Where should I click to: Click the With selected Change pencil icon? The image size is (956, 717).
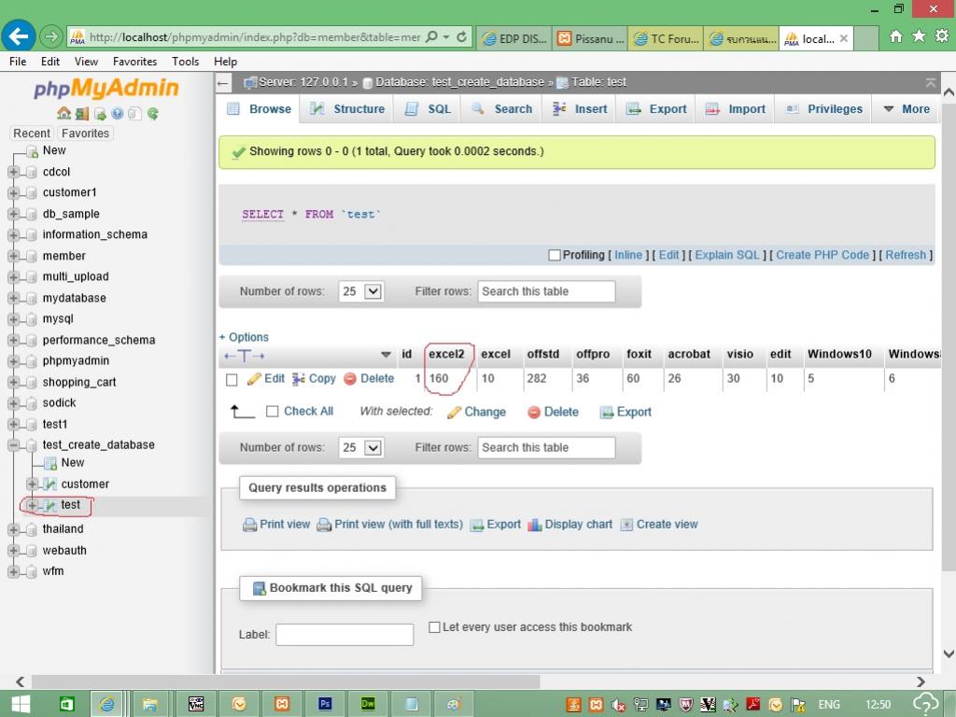[x=454, y=413]
